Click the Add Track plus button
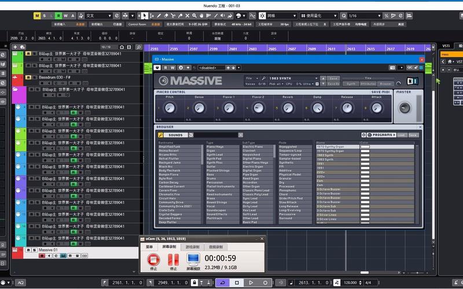The image size is (463, 289). 15,47
